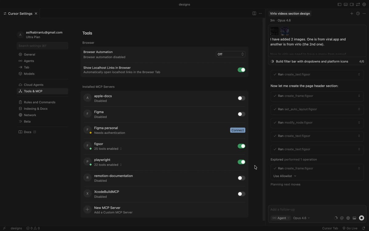Open Models settings section

click(42, 74)
